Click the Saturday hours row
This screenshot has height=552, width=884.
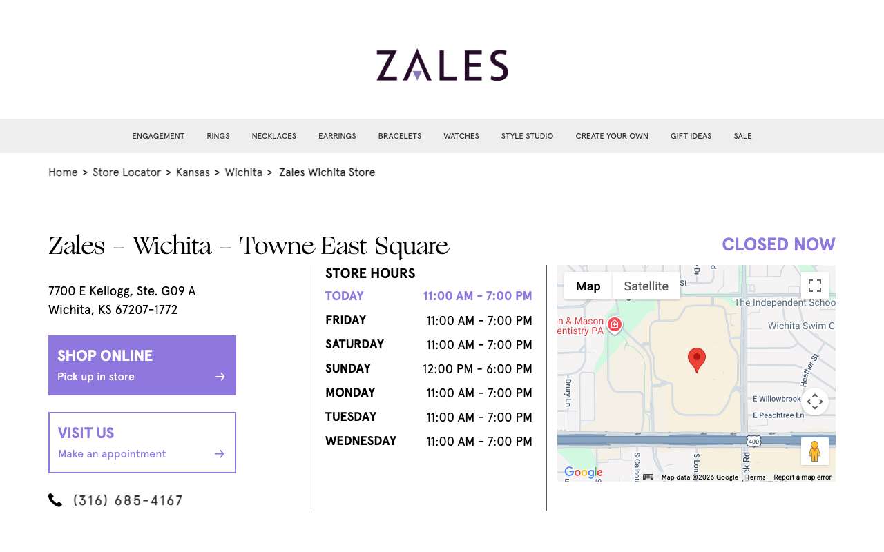pyautogui.click(x=429, y=344)
